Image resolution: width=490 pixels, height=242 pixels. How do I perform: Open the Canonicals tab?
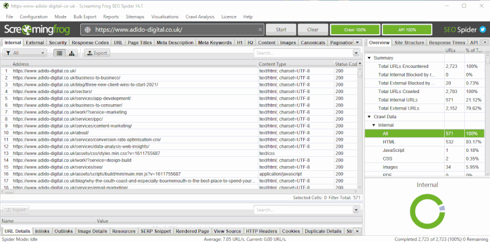pos(313,42)
